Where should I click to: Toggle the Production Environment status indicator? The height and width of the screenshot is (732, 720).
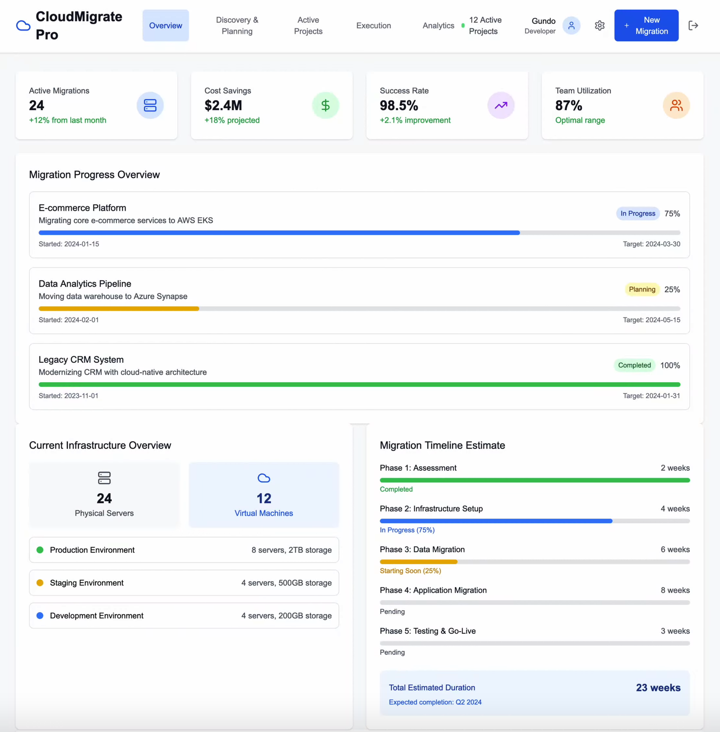point(40,550)
